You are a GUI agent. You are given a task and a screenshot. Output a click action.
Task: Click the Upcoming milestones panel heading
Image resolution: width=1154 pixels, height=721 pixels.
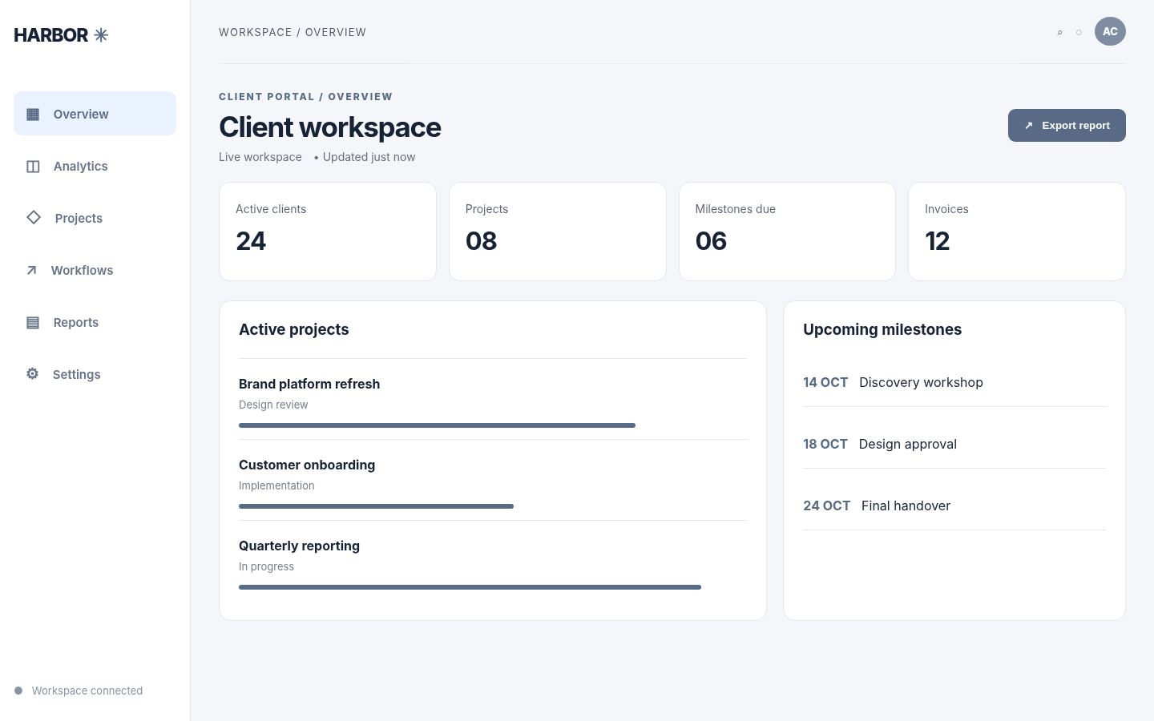point(882,329)
